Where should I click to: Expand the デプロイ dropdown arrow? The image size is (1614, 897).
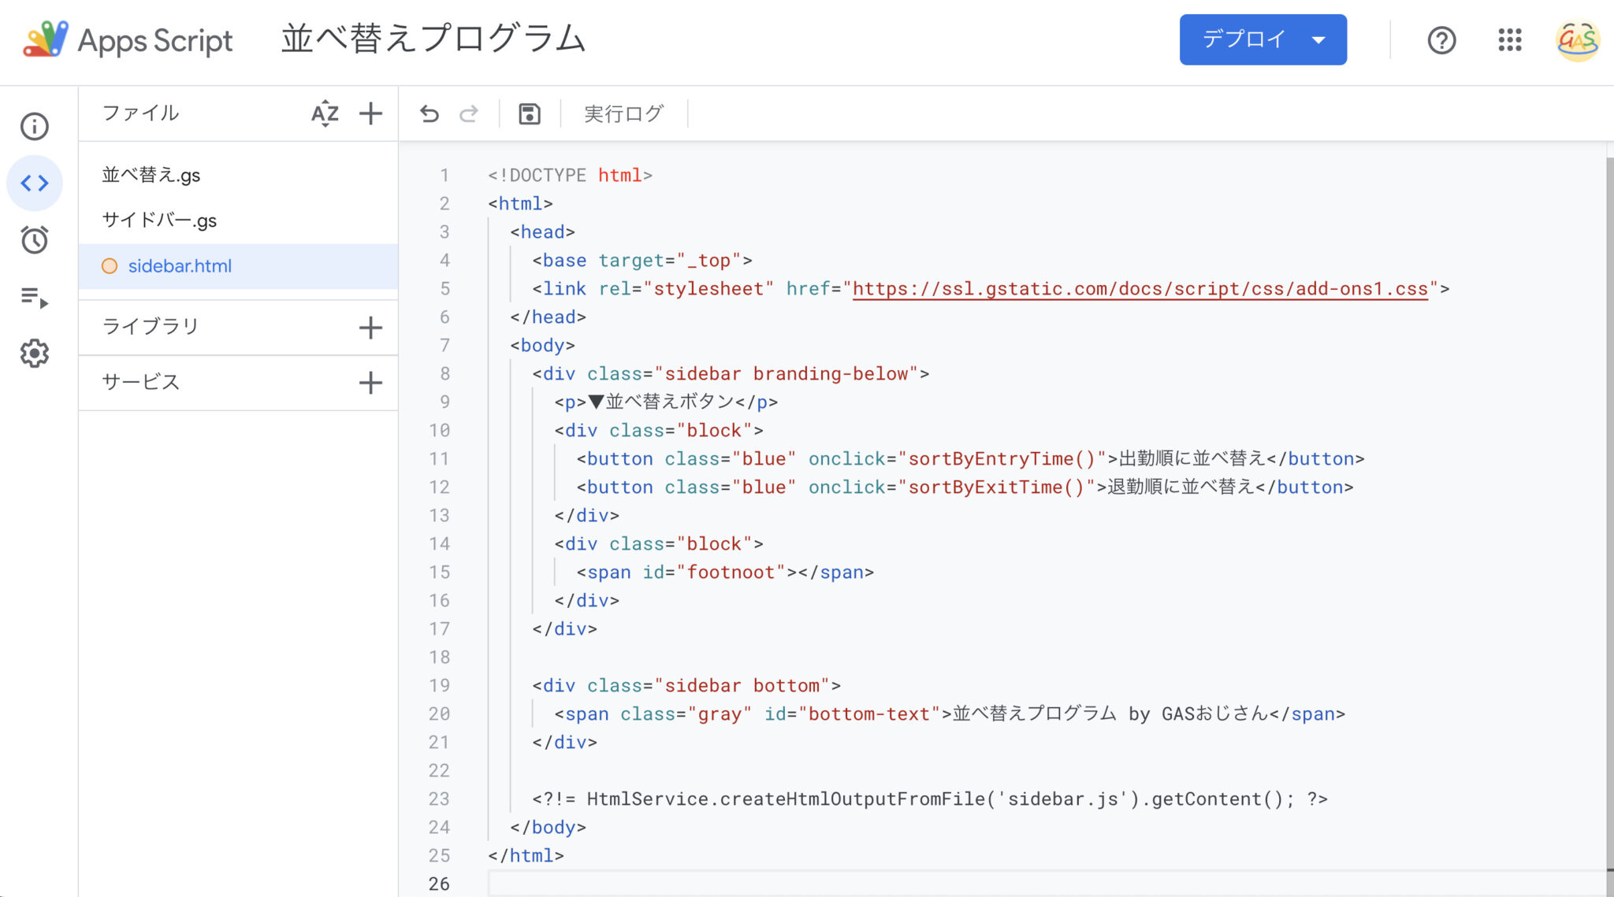click(x=1317, y=39)
